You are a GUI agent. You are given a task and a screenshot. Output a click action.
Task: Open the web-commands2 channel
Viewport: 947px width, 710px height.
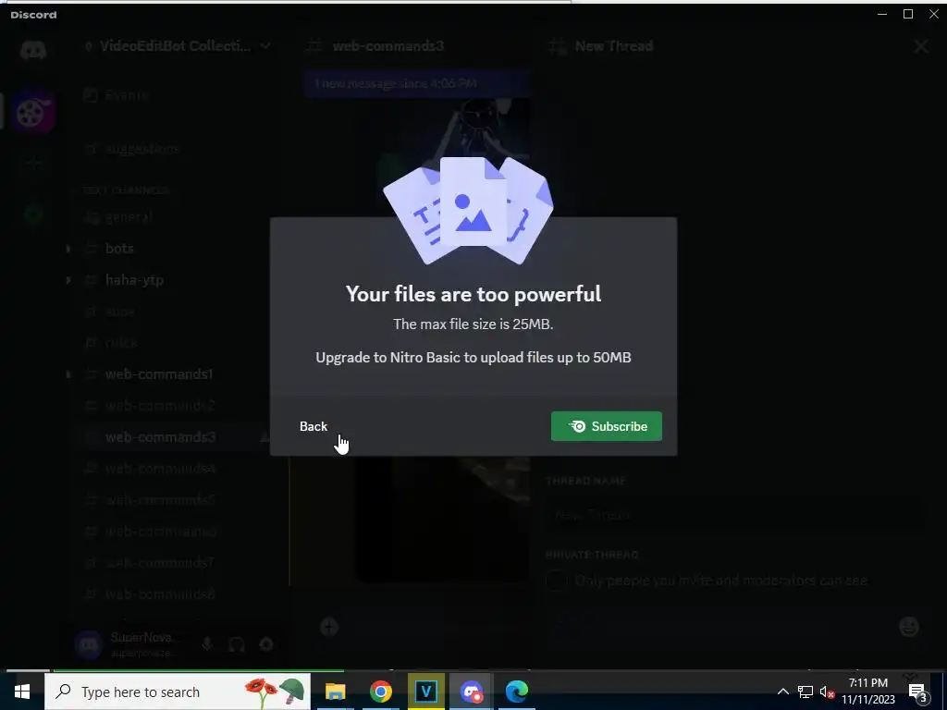[x=160, y=405]
